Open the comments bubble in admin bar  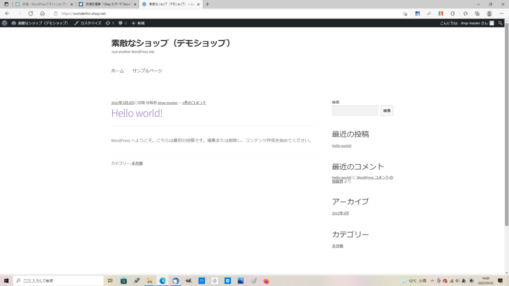point(122,23)
